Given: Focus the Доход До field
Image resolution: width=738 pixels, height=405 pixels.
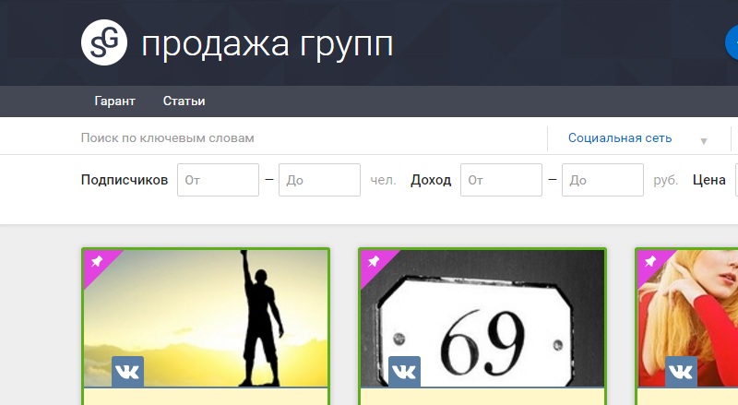Looking at the screenshot, I should 603,180.
